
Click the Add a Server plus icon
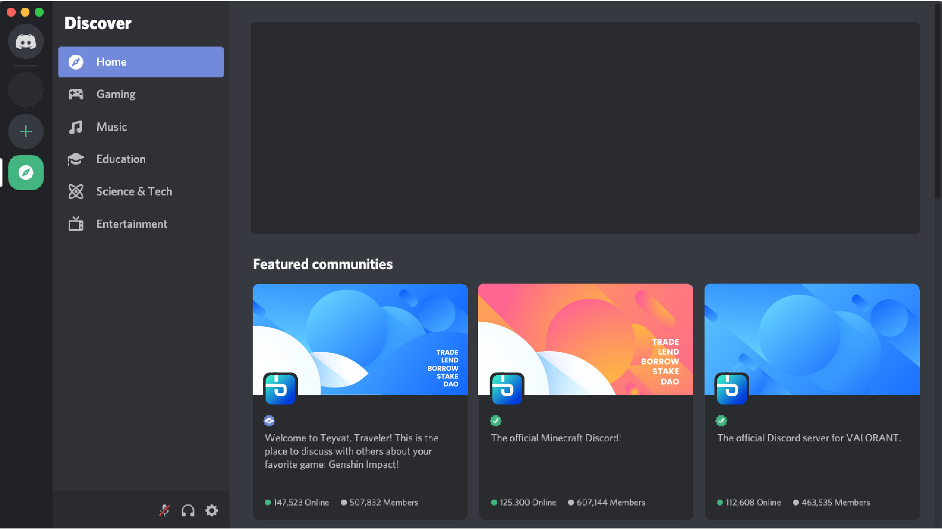click(x=26, y=131)
